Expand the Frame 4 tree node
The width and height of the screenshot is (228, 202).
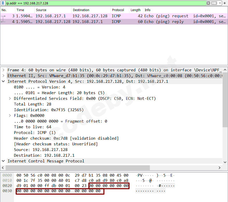point(3,70)
